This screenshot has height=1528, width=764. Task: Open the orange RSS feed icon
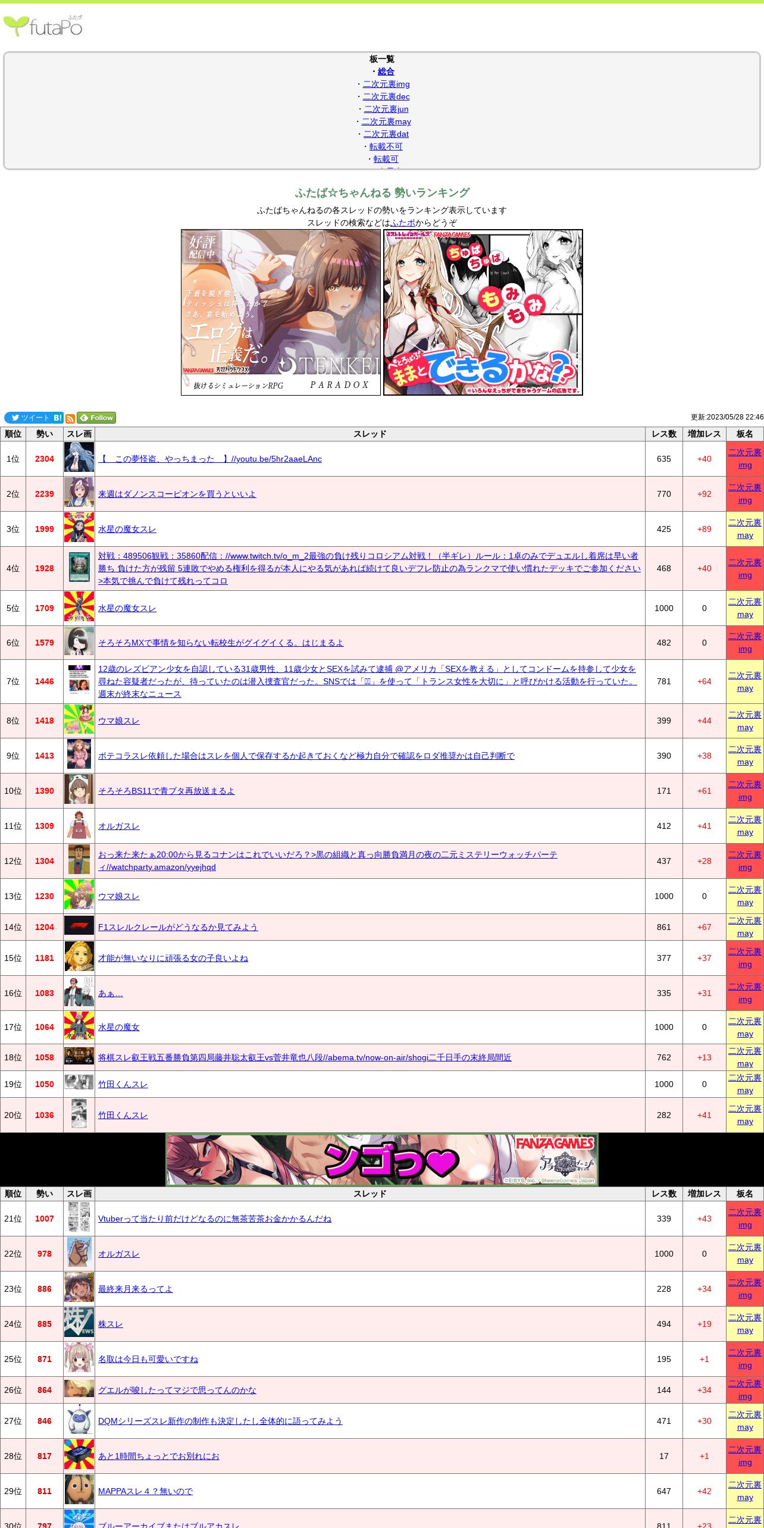coord(70,418)
